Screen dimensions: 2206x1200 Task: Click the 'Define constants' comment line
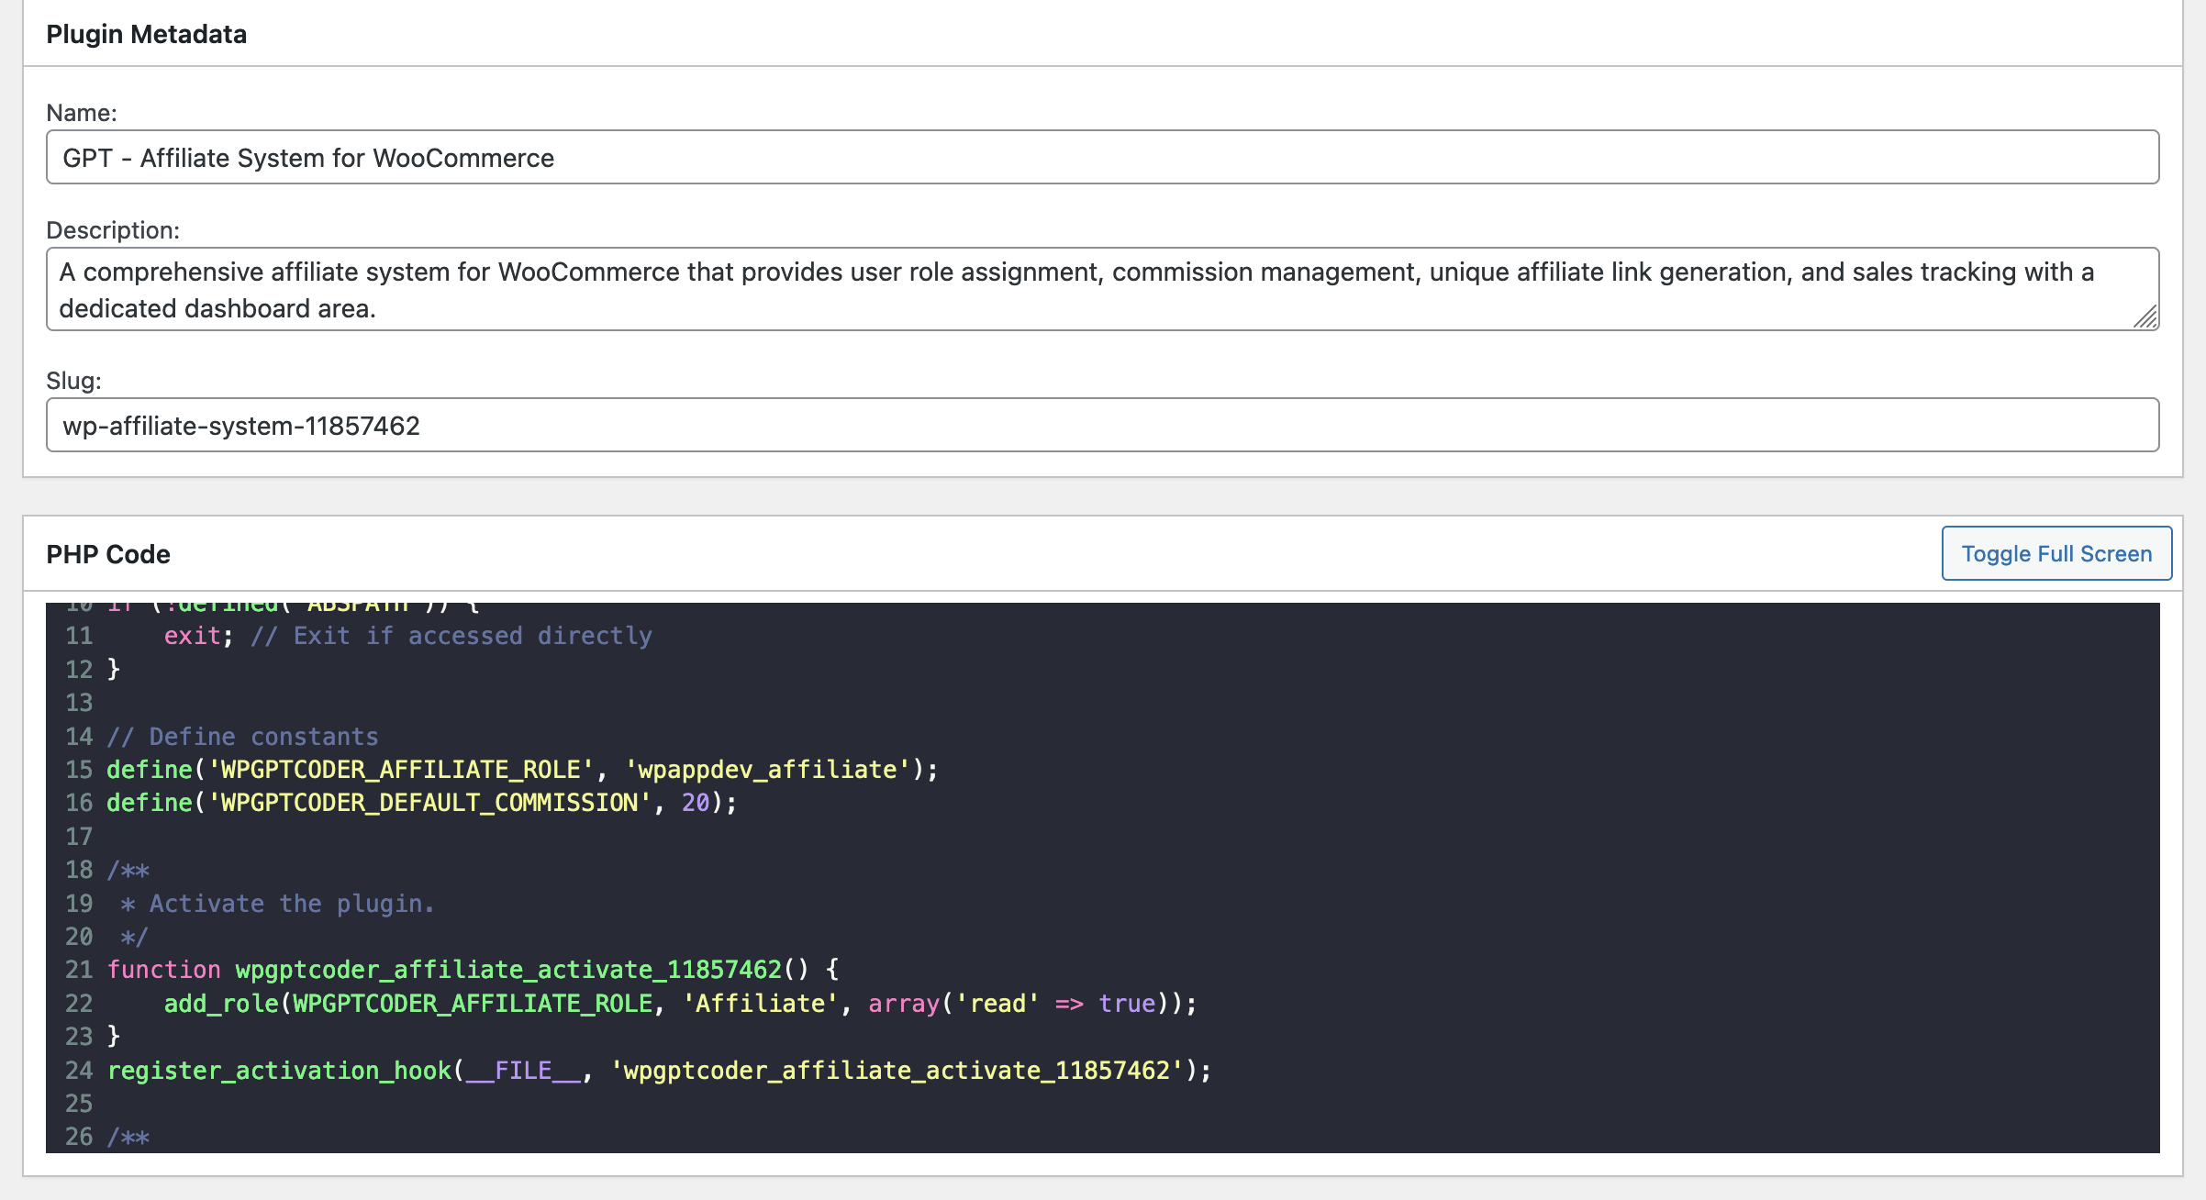[x=243, y=737]
